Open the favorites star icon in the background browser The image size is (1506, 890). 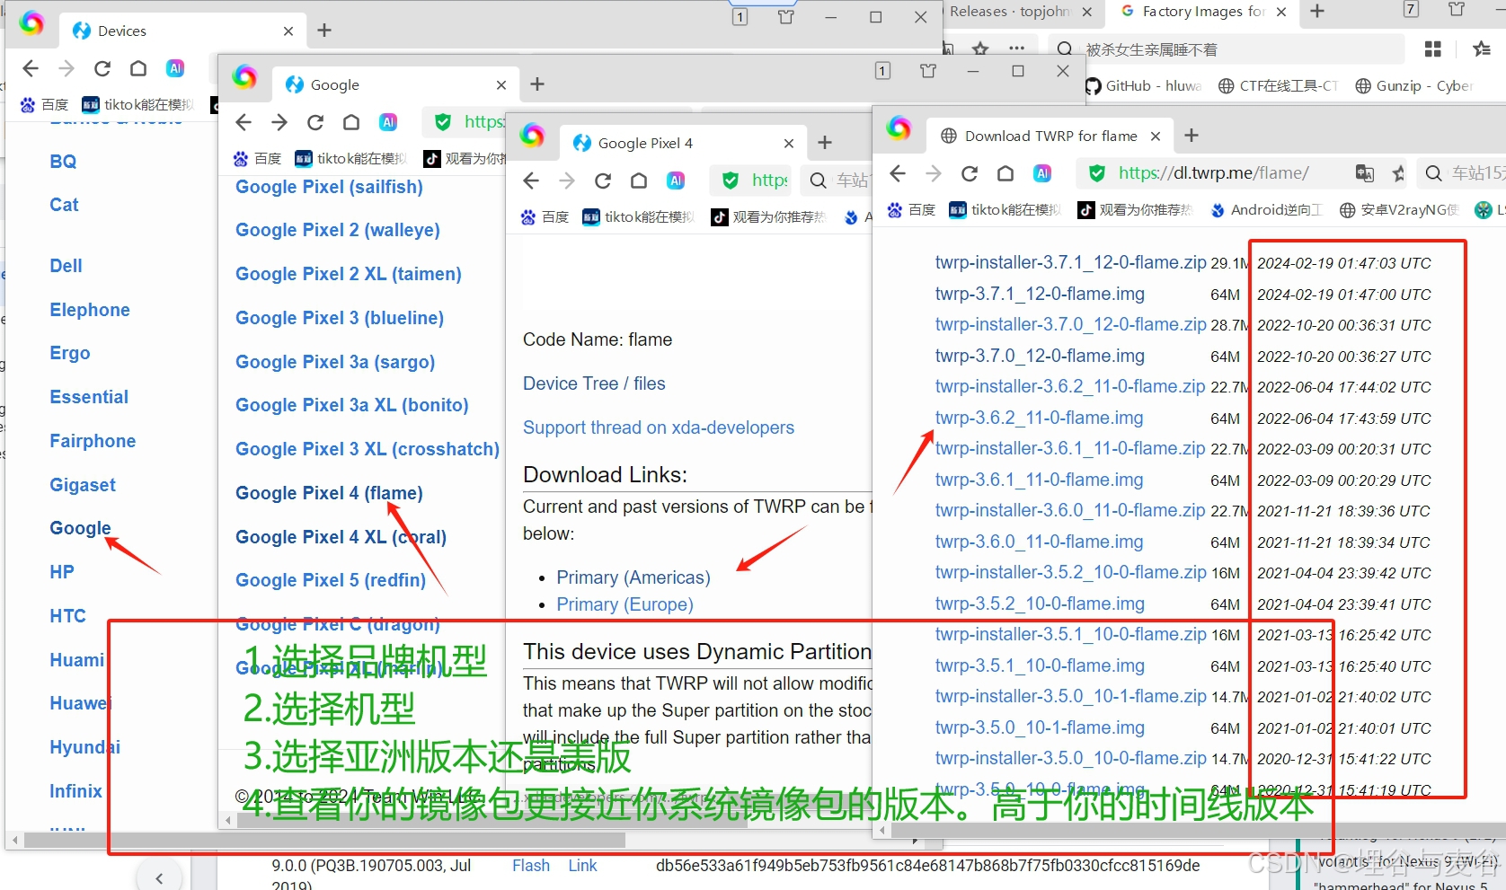1482,48
